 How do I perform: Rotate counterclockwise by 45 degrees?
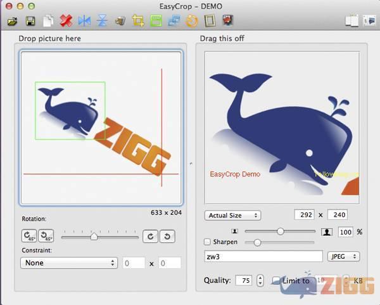46,236
